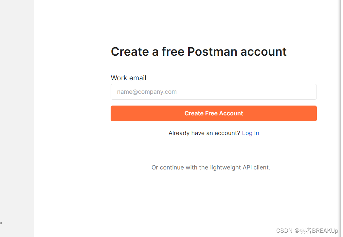Open the lightweight API client link
The height and width of the screenshot is (237, 343).
pos(240,168)
